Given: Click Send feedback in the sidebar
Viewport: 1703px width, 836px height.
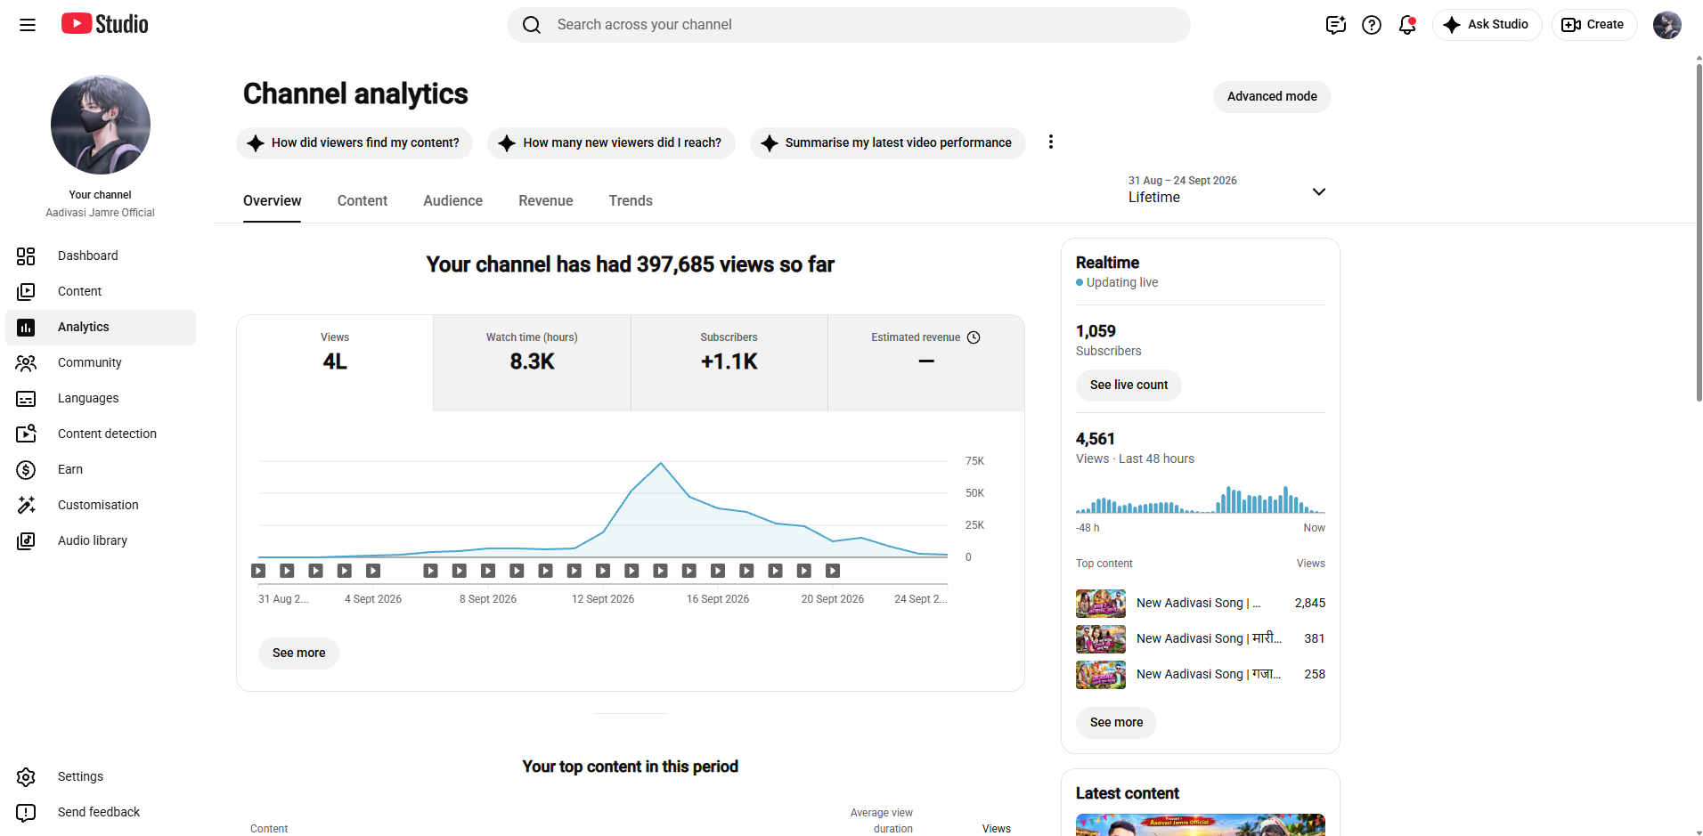Looking at the screenshot, I should point(100,813).
